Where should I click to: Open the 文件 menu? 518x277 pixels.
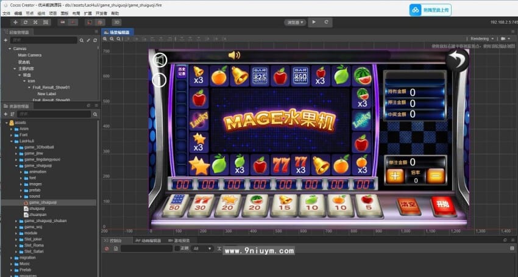pos(6,12)
